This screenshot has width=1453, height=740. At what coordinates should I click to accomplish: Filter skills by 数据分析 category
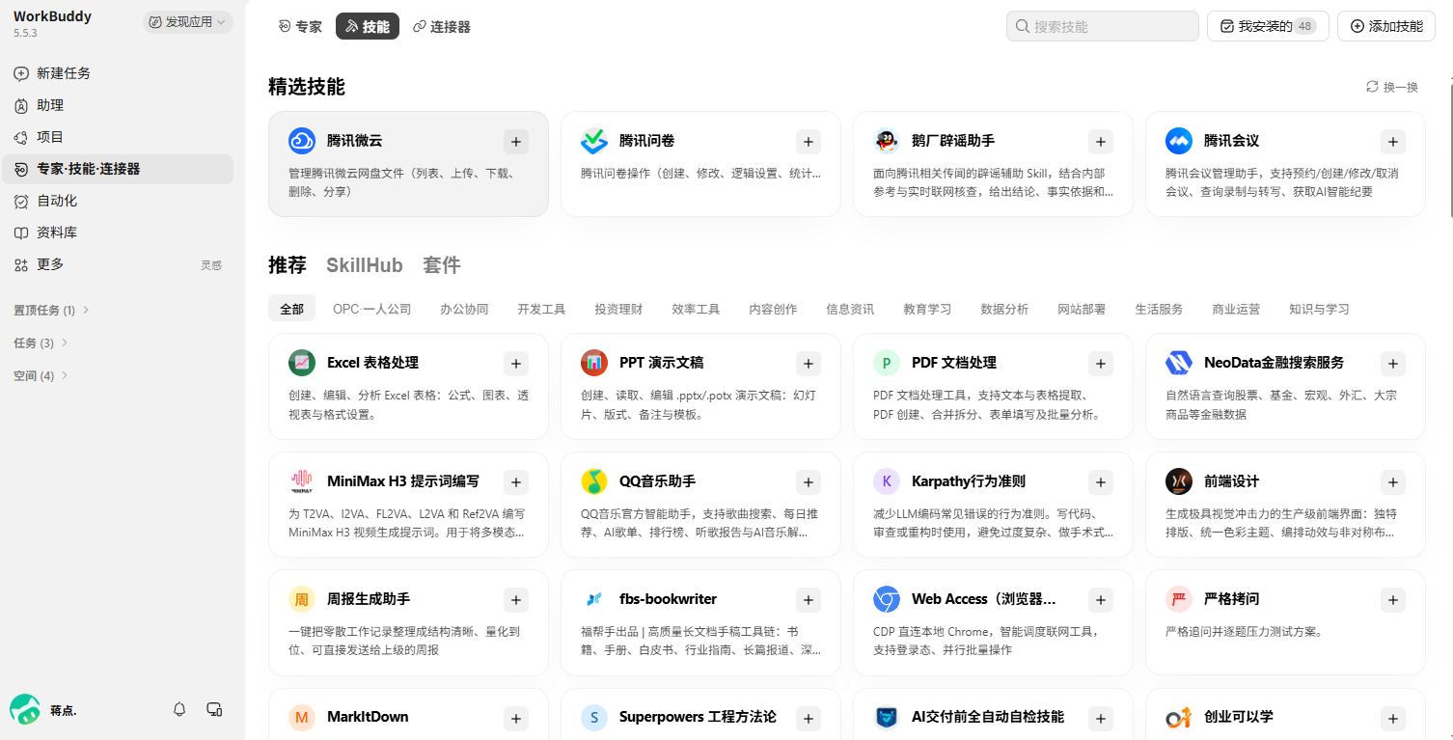coord(1004,309)
